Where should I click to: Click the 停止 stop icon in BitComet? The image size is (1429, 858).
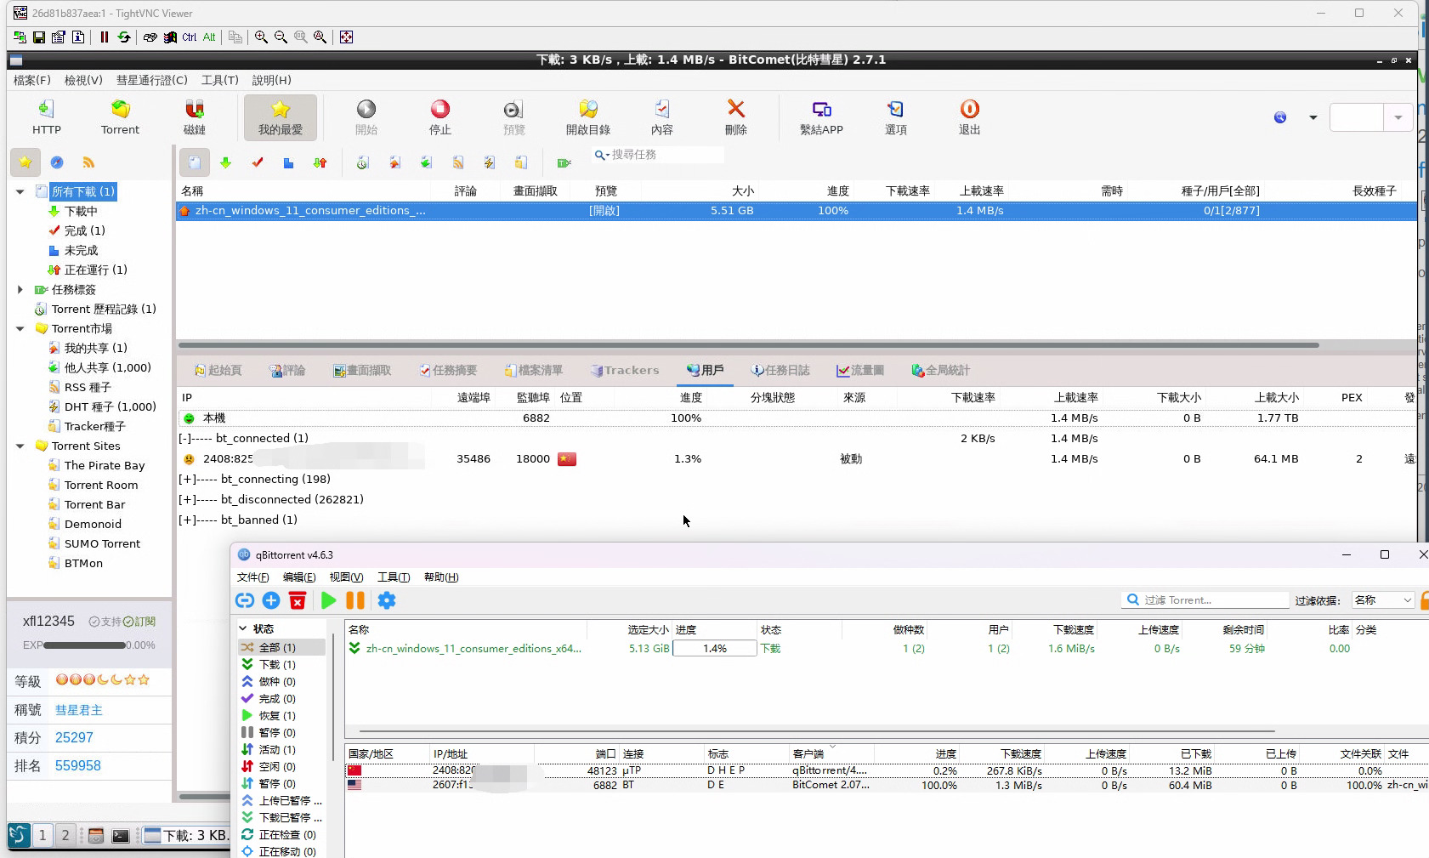[439, 116]
